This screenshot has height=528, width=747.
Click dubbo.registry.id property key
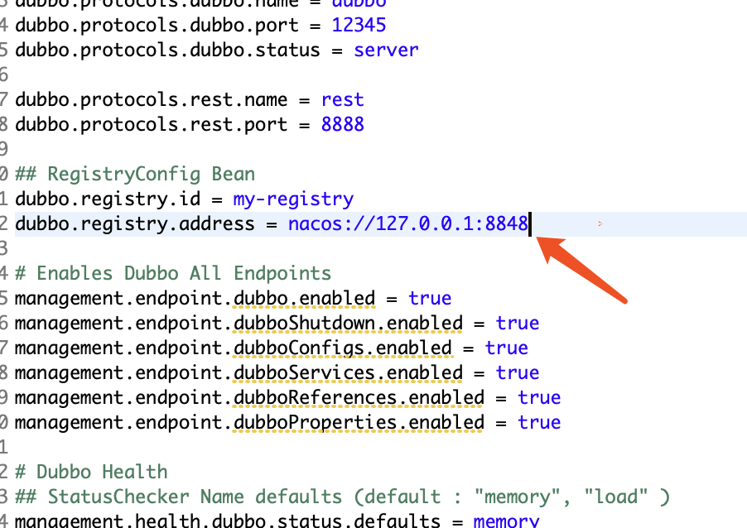click(x=108, y=199)
